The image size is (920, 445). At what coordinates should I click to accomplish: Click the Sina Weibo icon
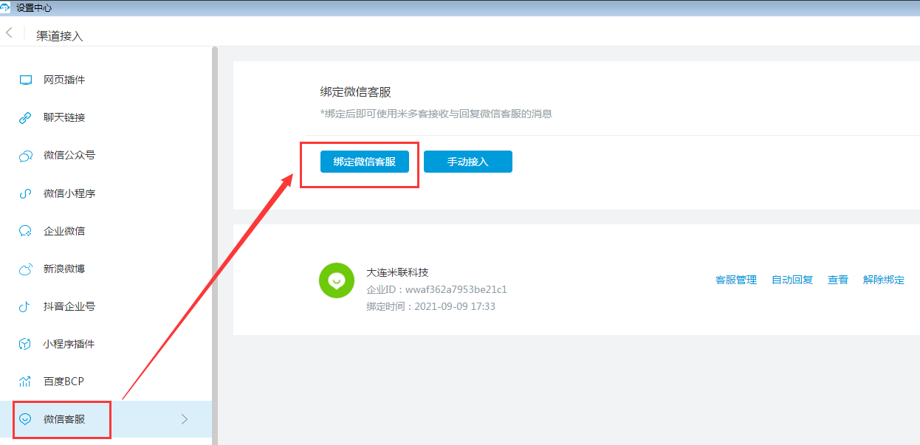click(x=26, y=269)
